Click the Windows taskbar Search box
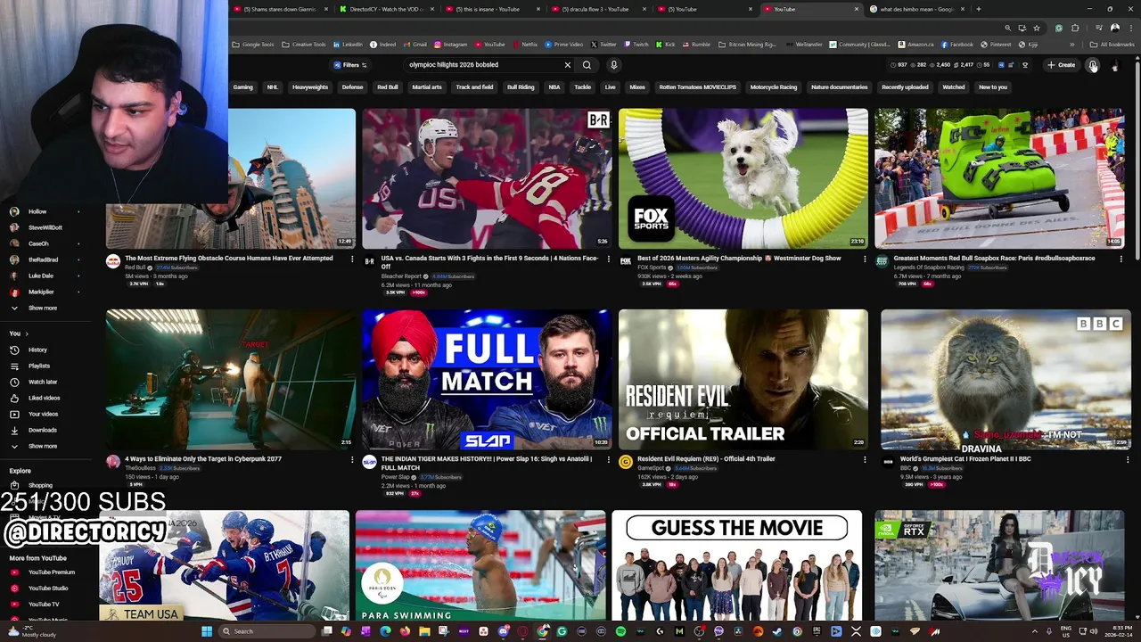1141x642 pixels. pos(267,631)
